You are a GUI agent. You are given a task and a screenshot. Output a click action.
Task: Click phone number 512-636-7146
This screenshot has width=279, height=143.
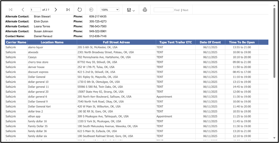click(x=98, y=36)
